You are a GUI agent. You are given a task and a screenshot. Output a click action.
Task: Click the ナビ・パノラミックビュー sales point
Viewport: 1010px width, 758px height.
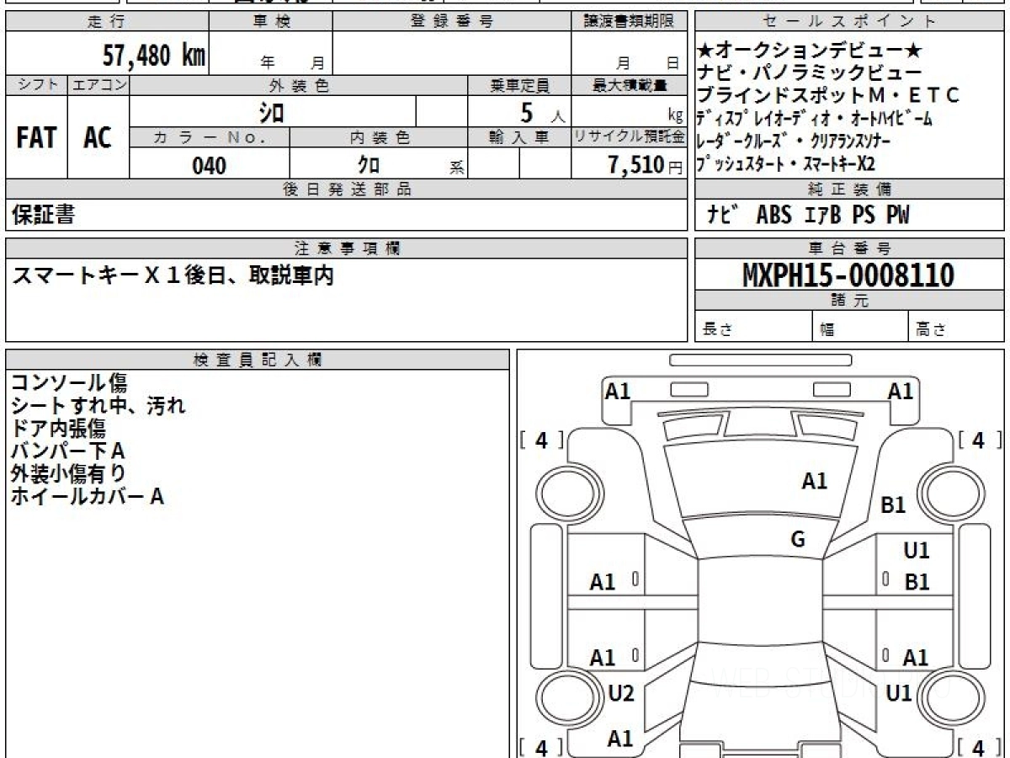[810, 72]
